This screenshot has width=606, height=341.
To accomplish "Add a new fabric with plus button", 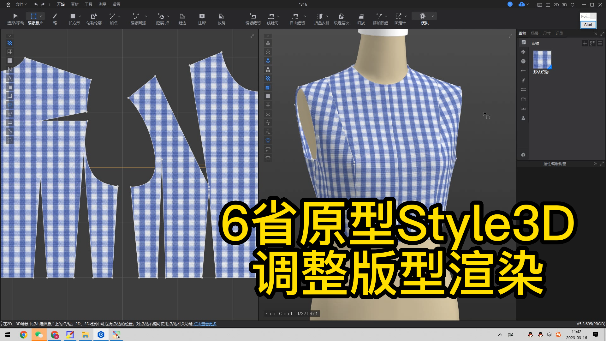I will pos(585,43).
